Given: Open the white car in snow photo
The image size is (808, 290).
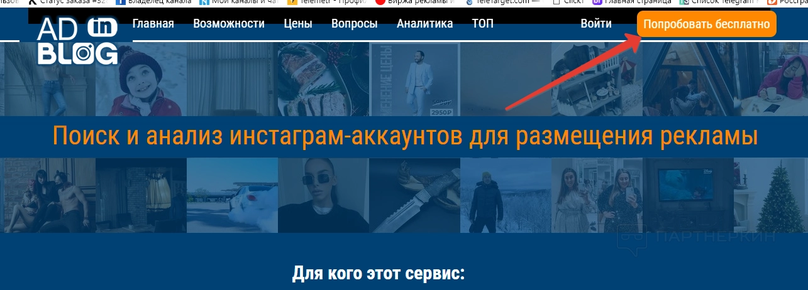Looking at the screenshot, I should [x=232, y=195].
